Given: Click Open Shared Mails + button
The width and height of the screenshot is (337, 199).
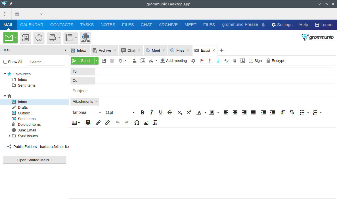Looking at the screenshot, I should point(35,160).
